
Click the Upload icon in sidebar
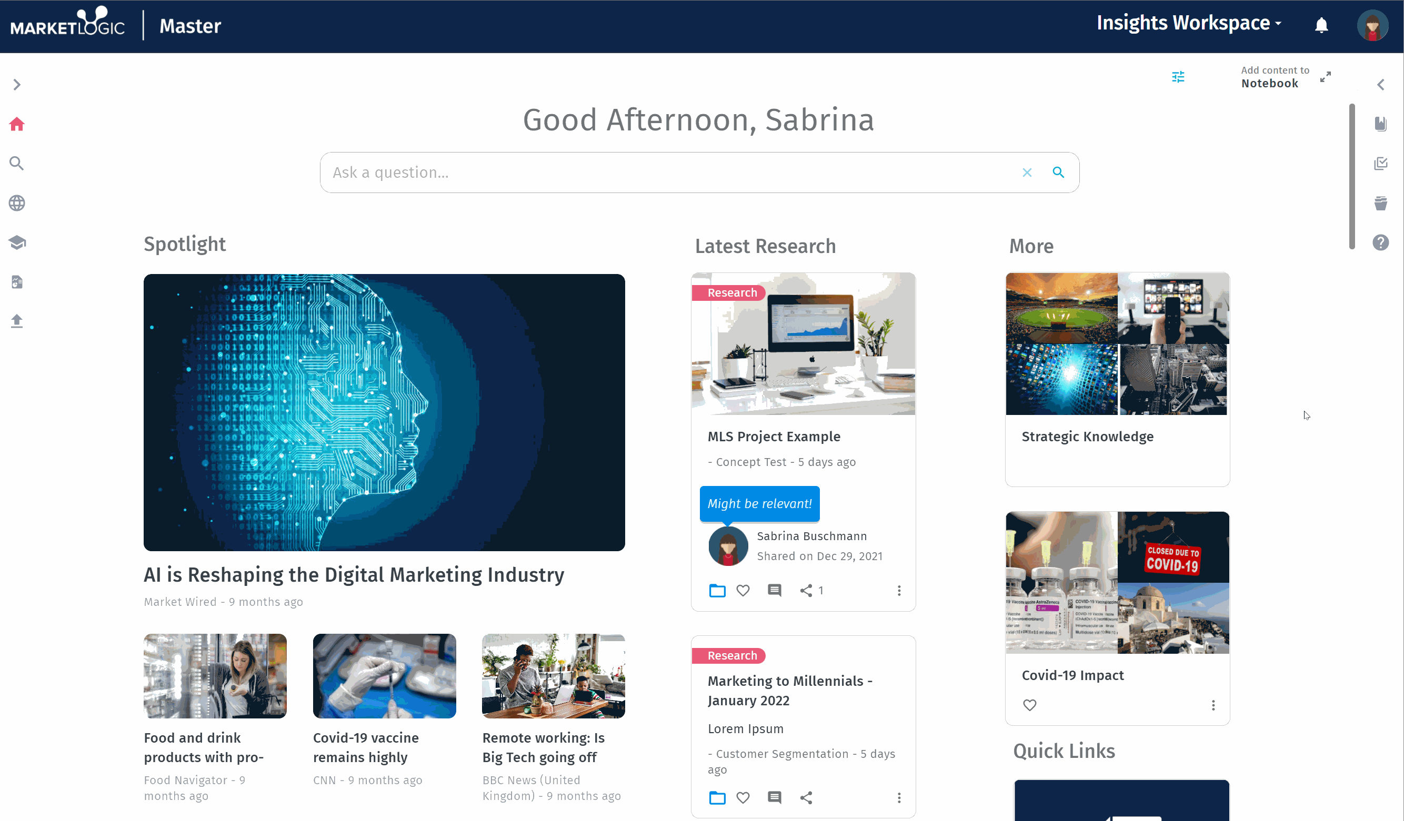click(x=17, y=321)
